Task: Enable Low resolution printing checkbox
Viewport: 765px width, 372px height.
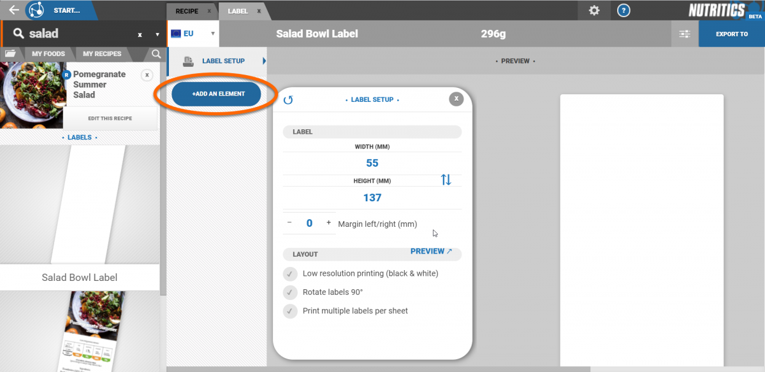Action: (x=291, y=274)
